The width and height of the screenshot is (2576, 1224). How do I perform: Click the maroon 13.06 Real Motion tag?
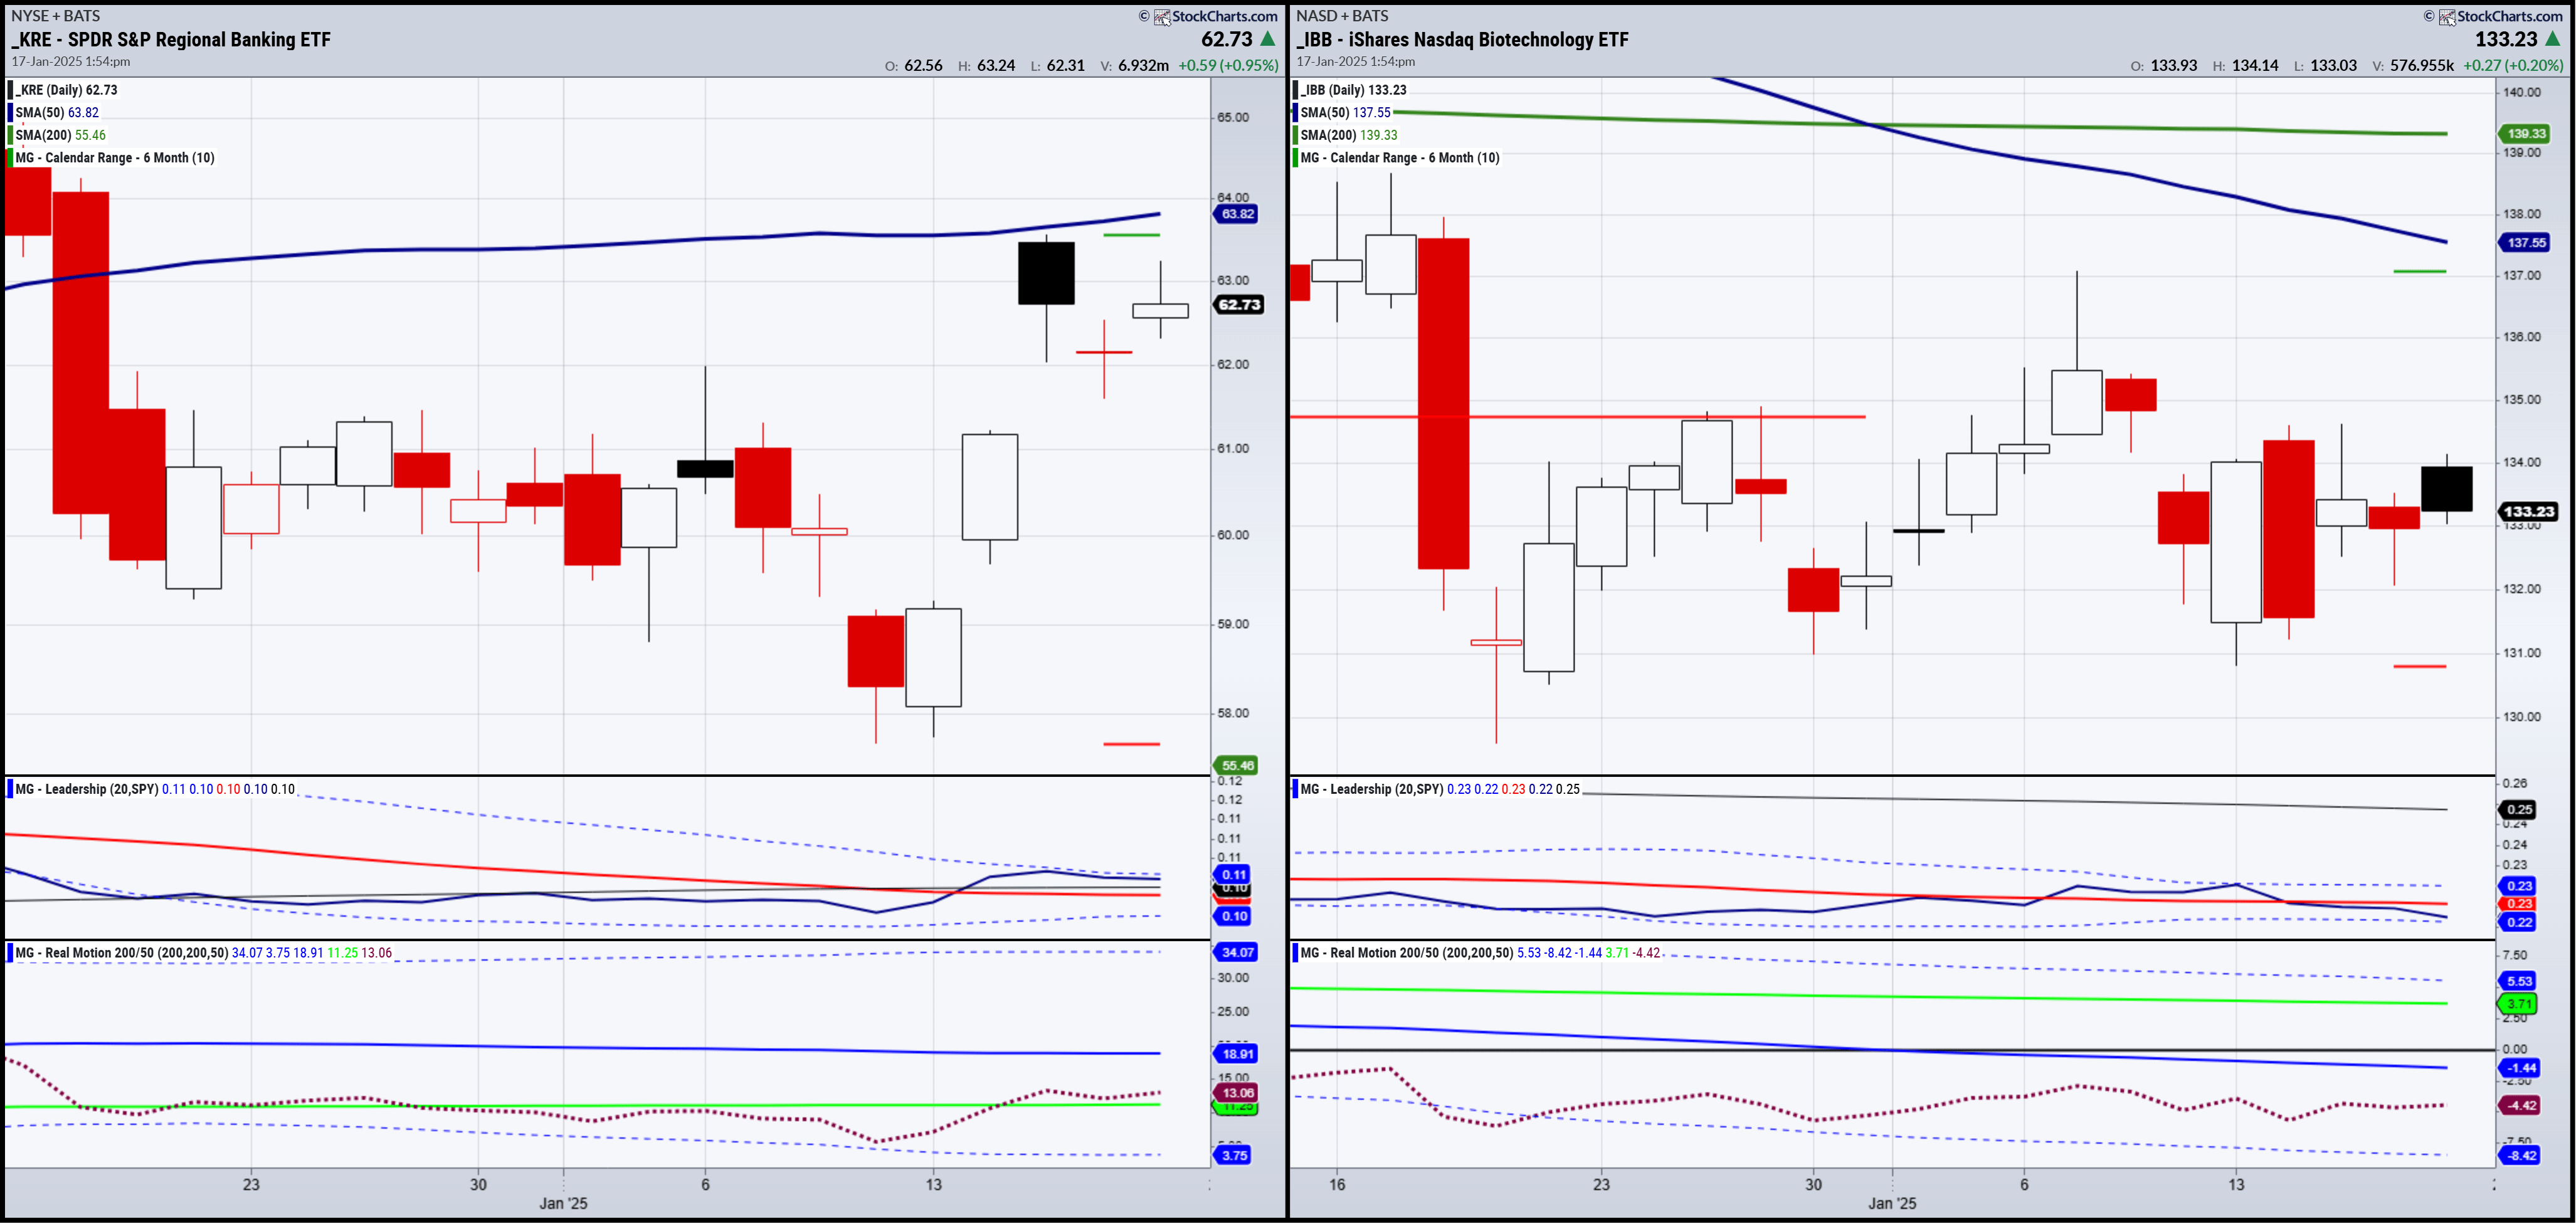point(1236,1094)
